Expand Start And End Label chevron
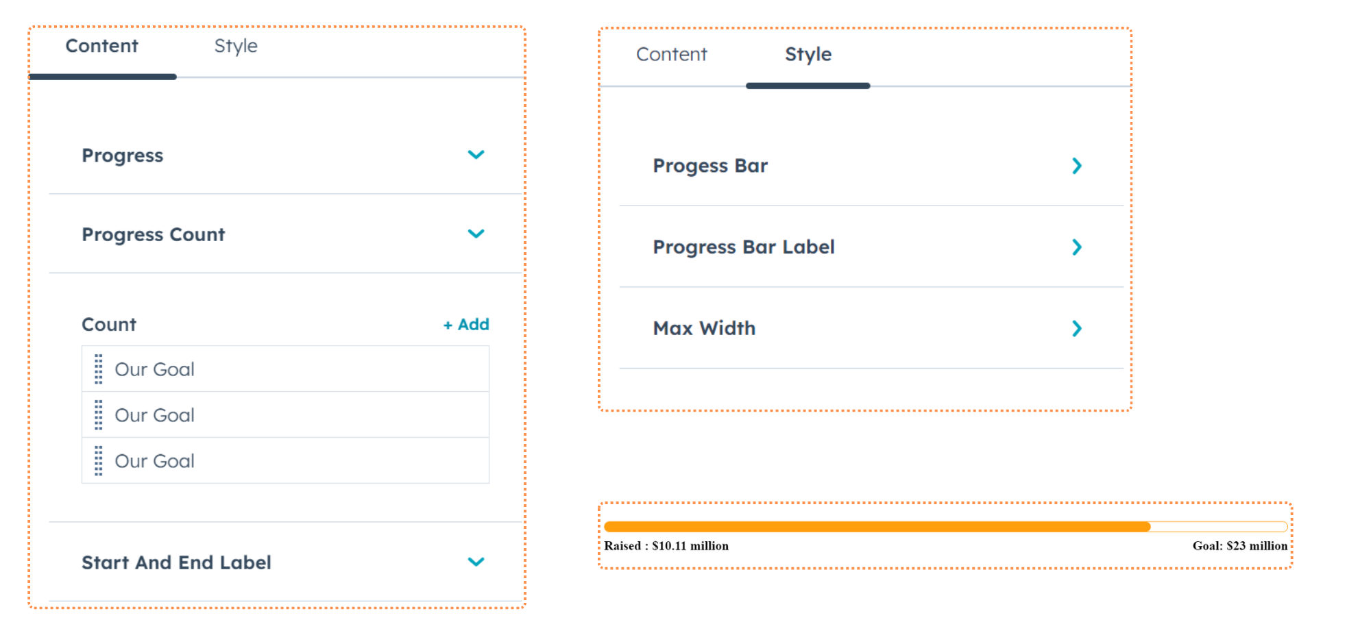1371x633 pixels. pos(476,562)
